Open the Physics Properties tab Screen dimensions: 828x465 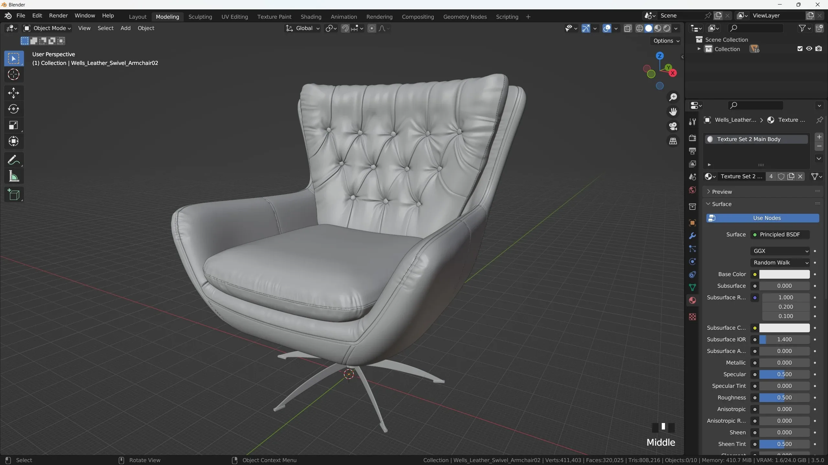692,262
